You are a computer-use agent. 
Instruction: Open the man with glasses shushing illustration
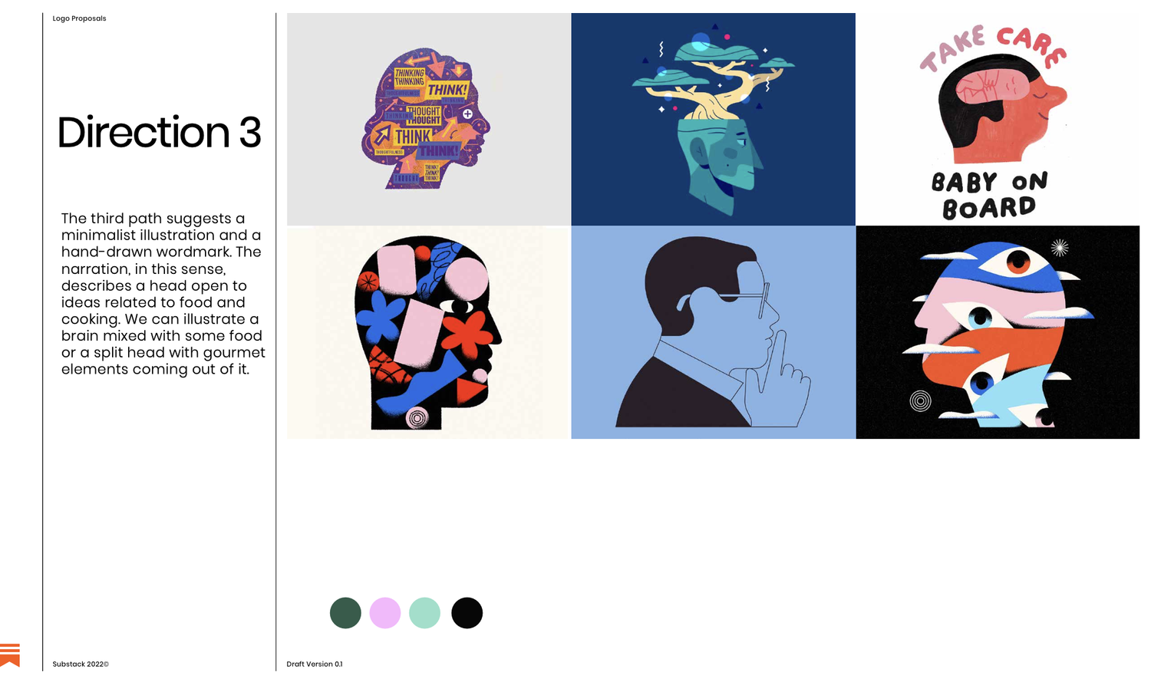pyautogui.click(x=713, y=332)
